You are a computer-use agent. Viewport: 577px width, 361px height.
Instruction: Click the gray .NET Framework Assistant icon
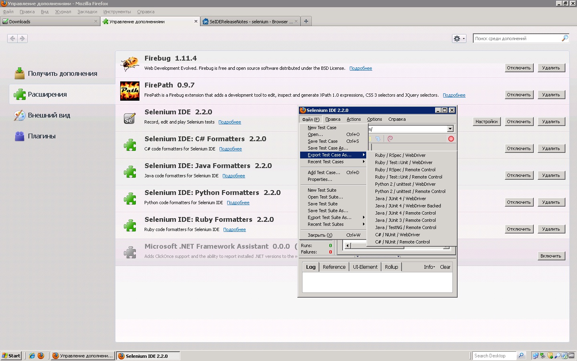130,253
